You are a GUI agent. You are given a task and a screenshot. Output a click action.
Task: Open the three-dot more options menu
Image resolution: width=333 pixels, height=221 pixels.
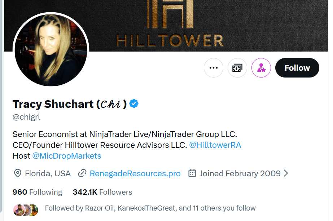click(x=214, y=68)
